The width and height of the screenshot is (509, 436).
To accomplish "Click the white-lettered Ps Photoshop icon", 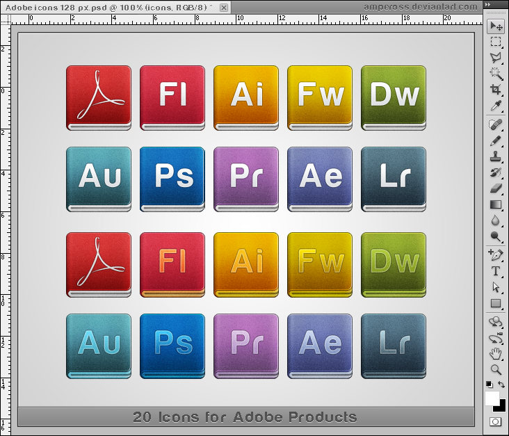I will [x=172, y=179].
